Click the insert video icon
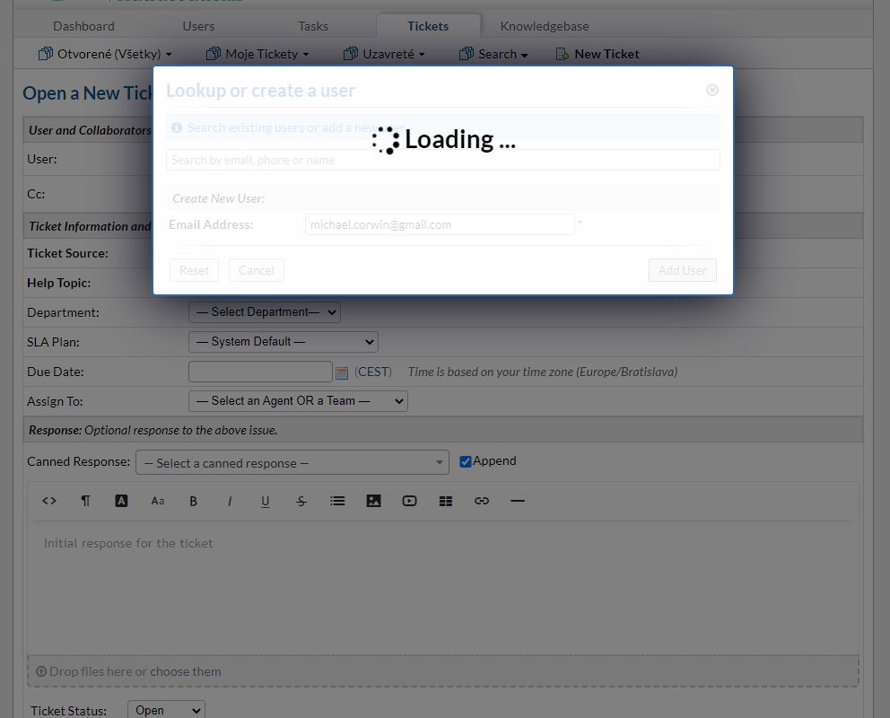This screenshot has width=890, height=718. [409, 501]
